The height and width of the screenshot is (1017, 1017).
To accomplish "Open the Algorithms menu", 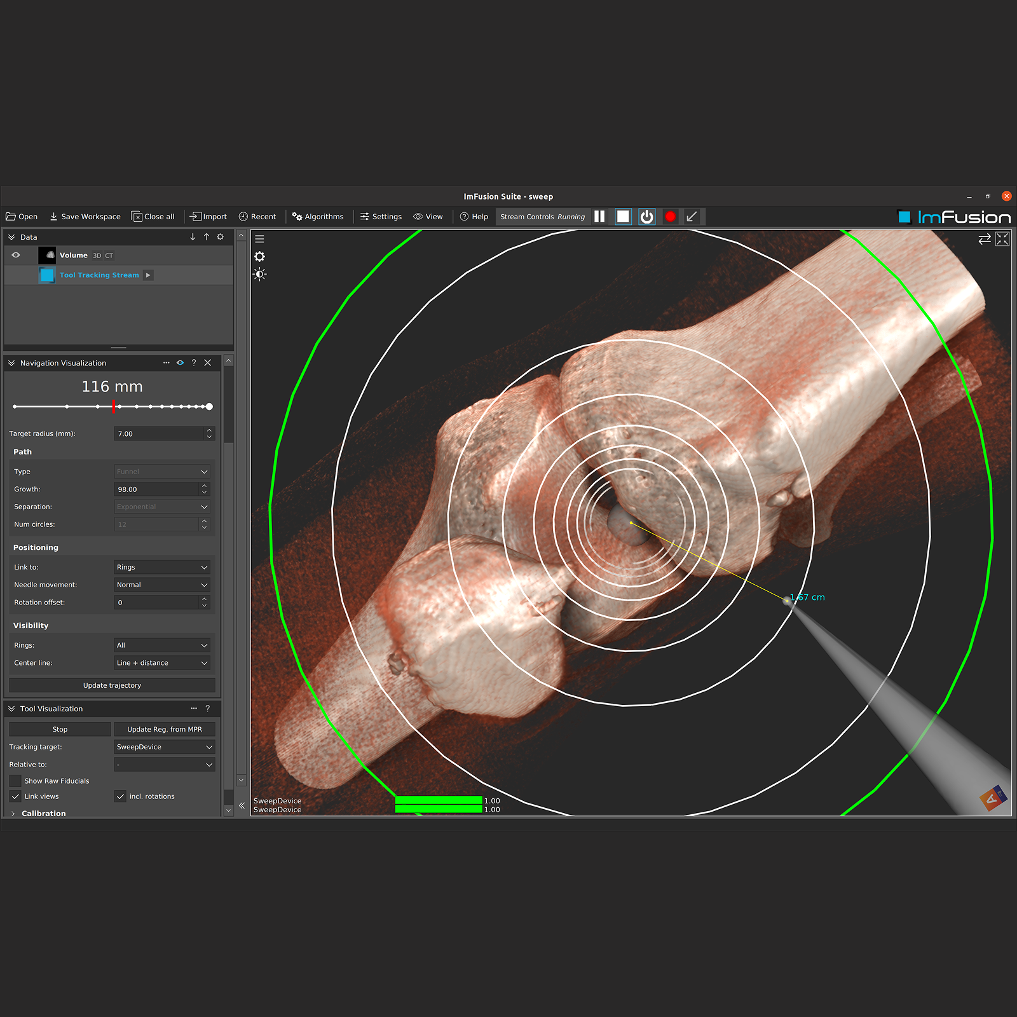I will 318,217.
